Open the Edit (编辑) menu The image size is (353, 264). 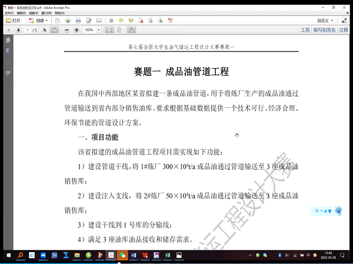(x=21, y=13)
